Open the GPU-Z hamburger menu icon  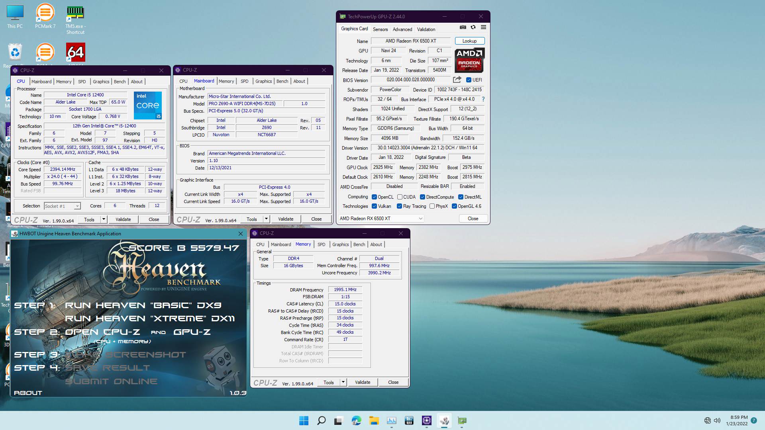(483, 27)
